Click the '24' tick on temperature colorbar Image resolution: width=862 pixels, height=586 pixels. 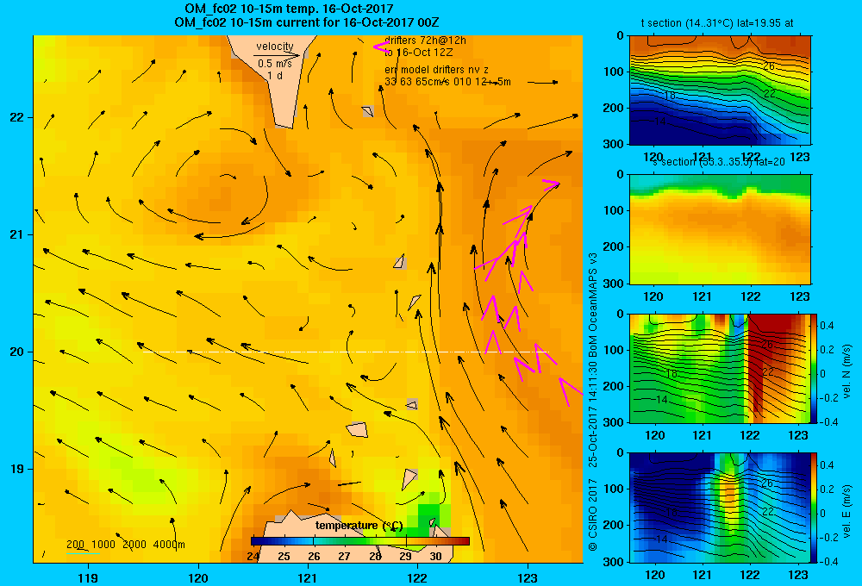(253, 557)
